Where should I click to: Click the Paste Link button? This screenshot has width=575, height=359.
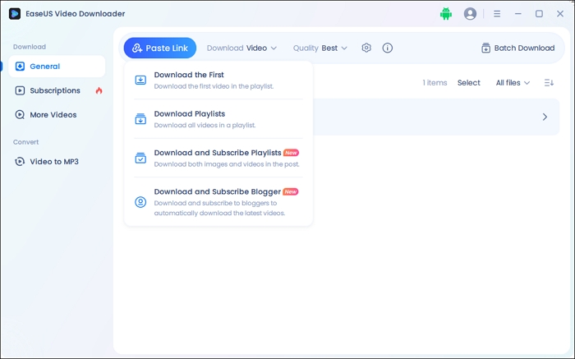click(160, 48)
